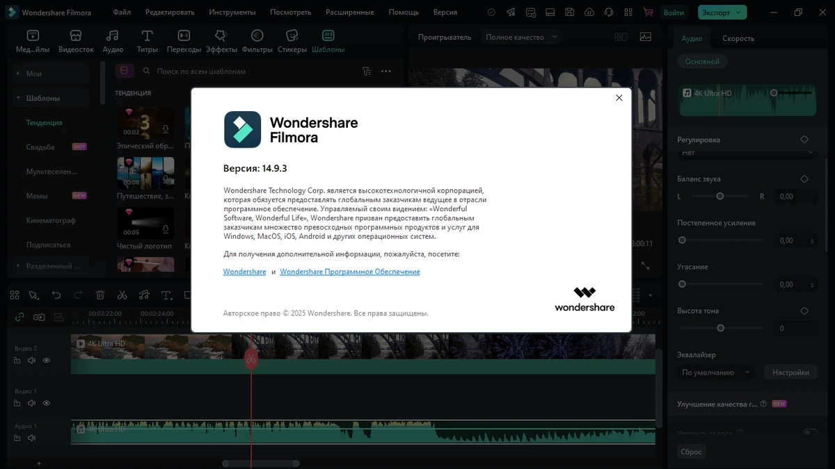The image size is (835, 469).
Task: Adjust the Высота тона slider handle
Action: [720, 328]
